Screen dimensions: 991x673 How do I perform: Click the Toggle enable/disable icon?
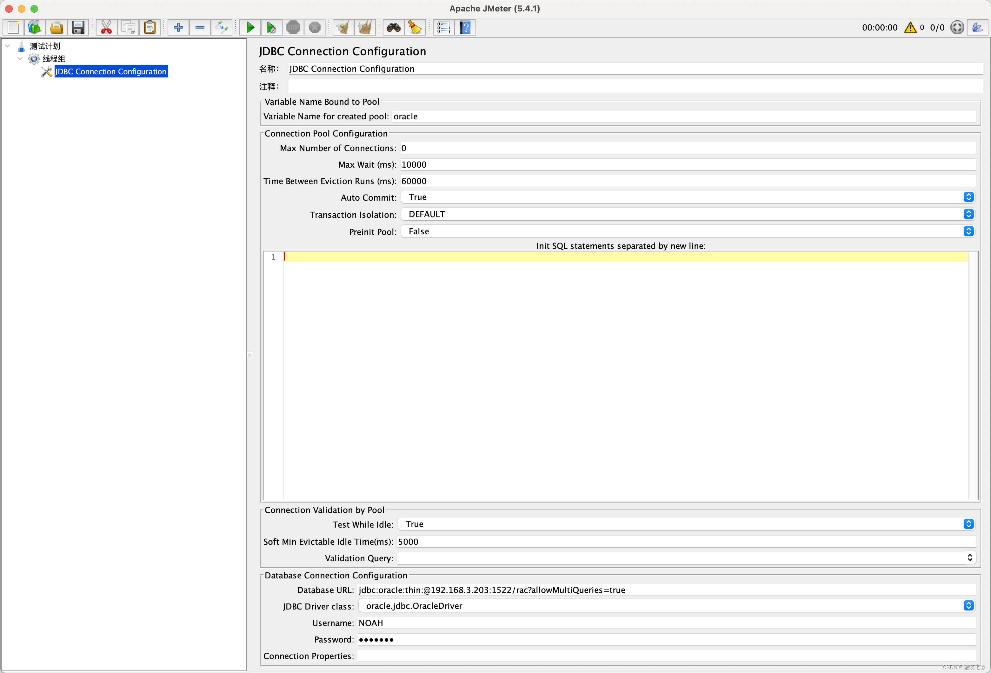(x=222, y=28)
